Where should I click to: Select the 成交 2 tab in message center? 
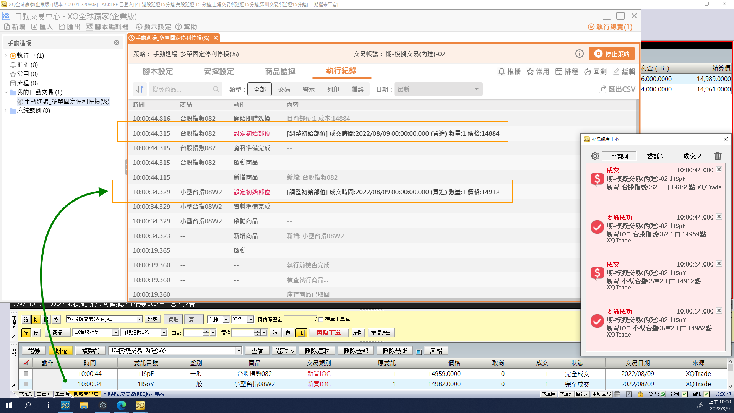pos(692,156)
